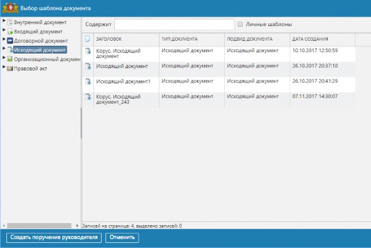This screenshot has height=248, width=371.
Task: Click the Содержит search input field
Action: pos(174,24)
